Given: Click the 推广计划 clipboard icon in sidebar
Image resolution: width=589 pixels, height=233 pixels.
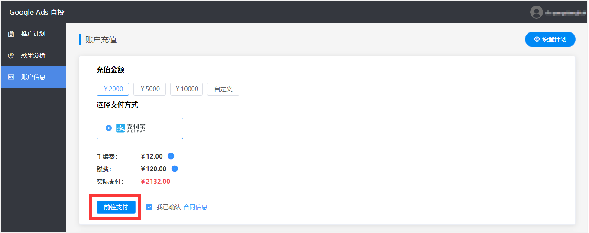Looking at the screenshot, I should click(x=11, y=34).
